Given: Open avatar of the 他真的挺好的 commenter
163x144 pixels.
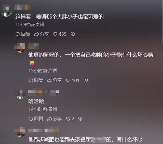Looking at the screenshot, I should (x=20, y=48).
